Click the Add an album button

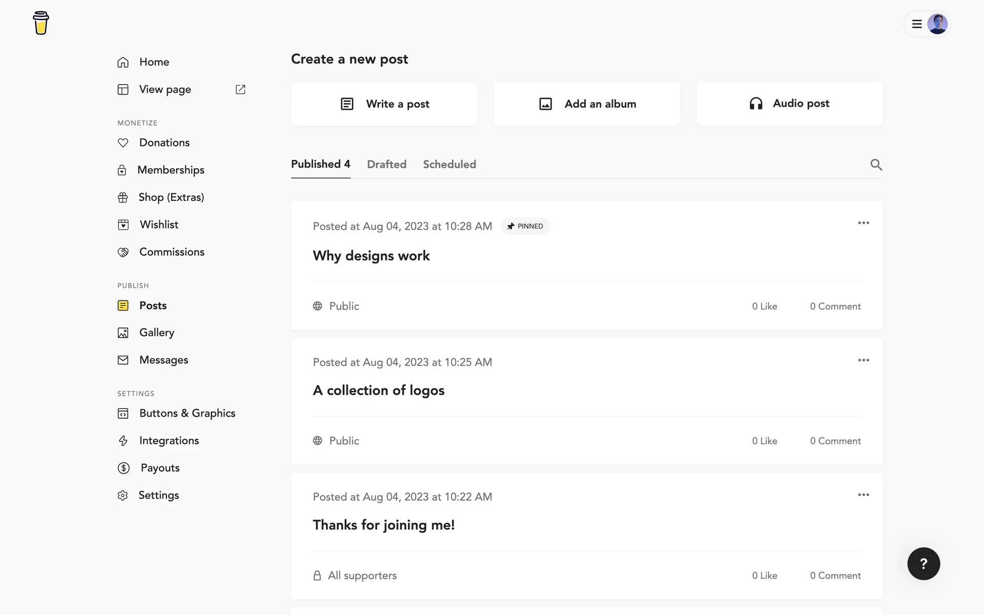(587, 104)
